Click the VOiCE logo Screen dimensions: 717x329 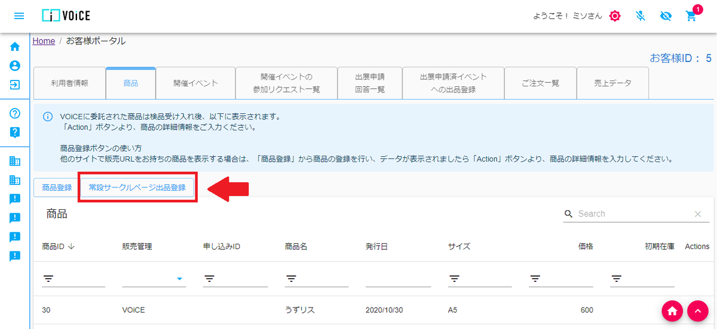[66, 16]
